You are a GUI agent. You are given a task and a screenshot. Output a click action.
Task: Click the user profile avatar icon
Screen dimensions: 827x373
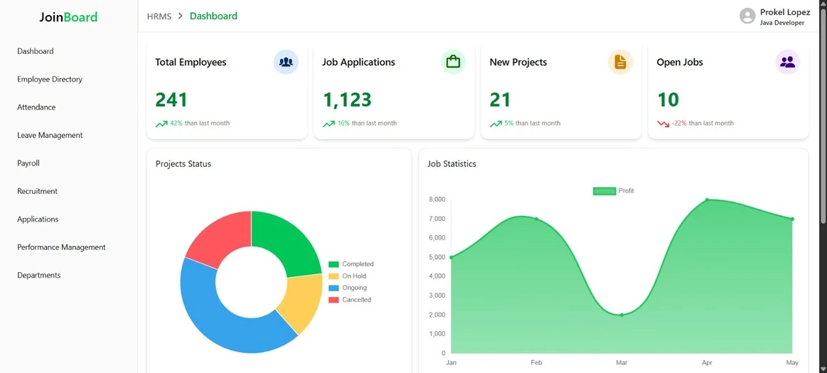pos(747,16)
